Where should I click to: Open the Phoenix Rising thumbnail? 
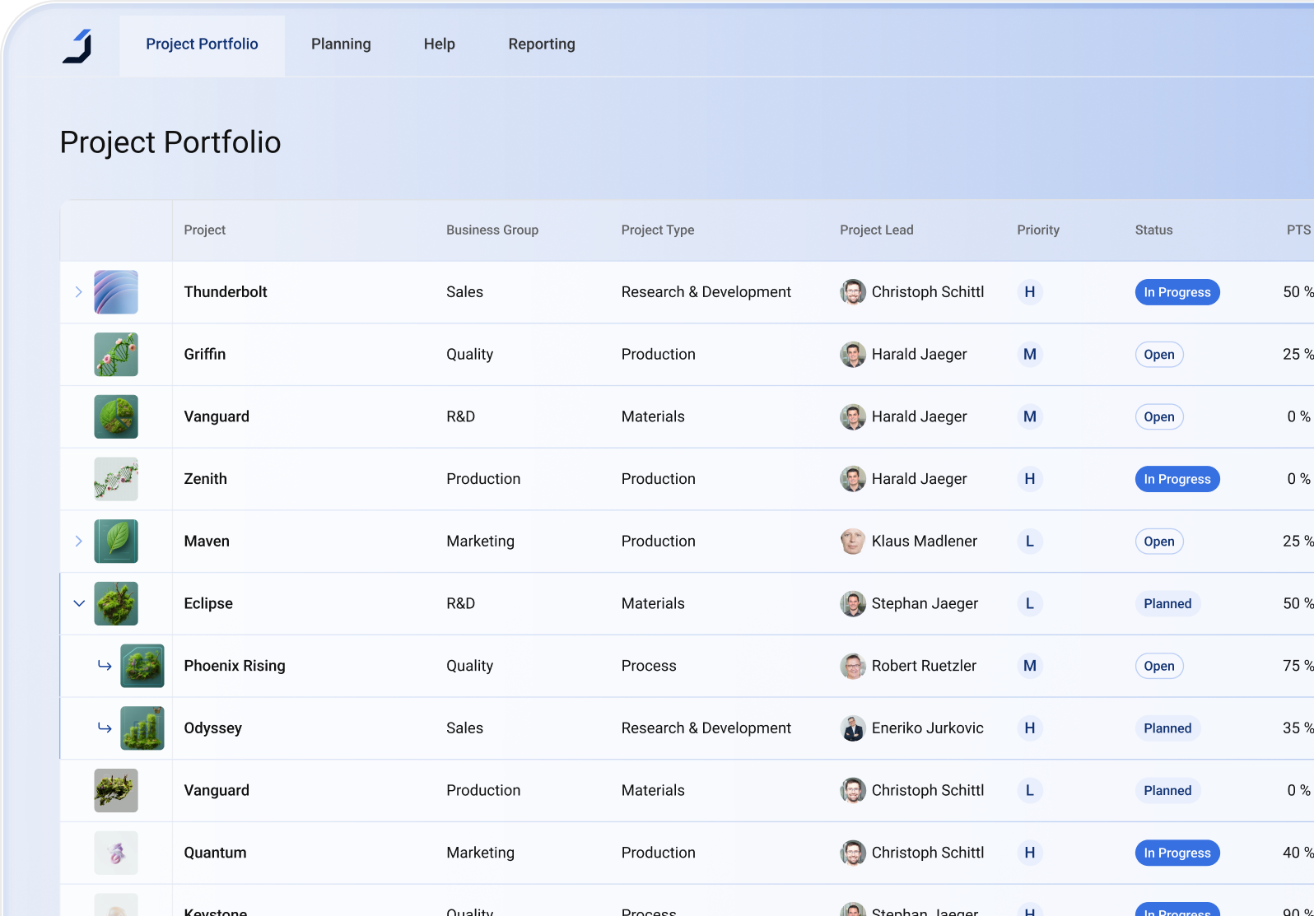click(x=142, y=666)
